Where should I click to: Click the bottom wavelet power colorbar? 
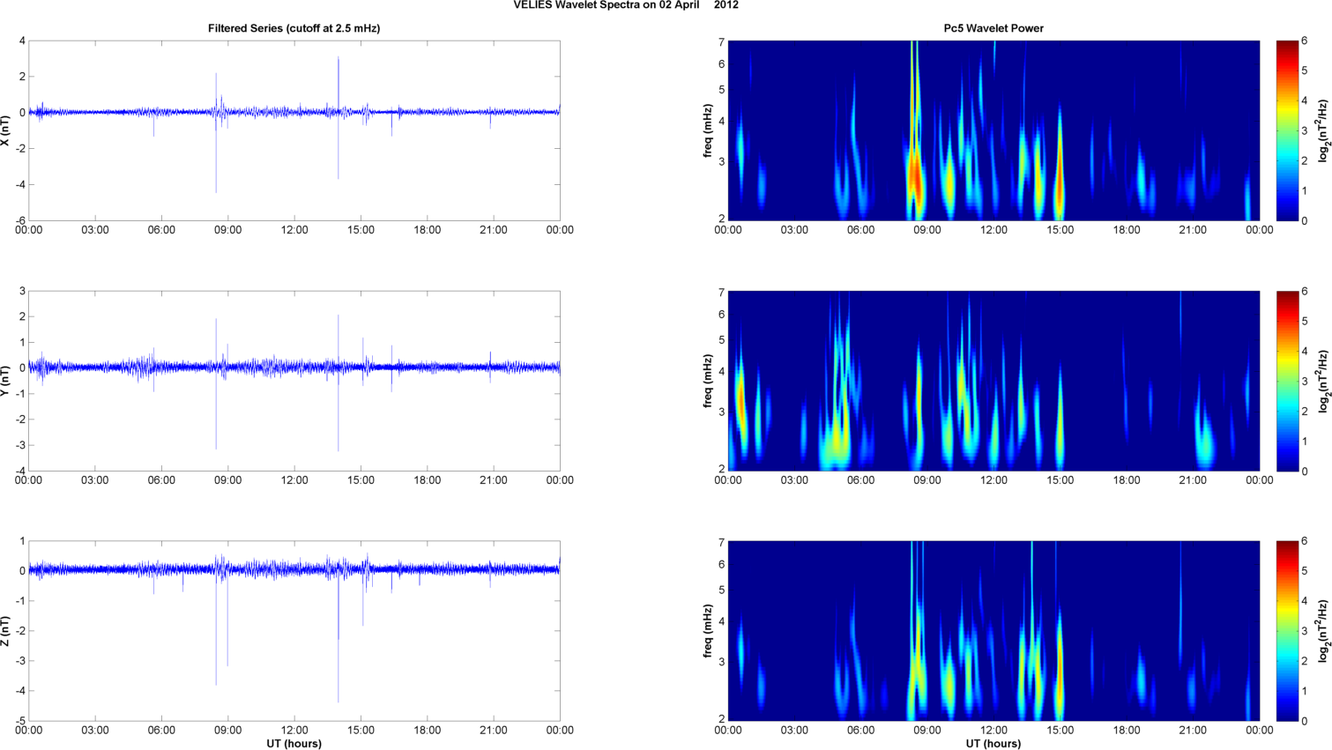point(1287,631)
